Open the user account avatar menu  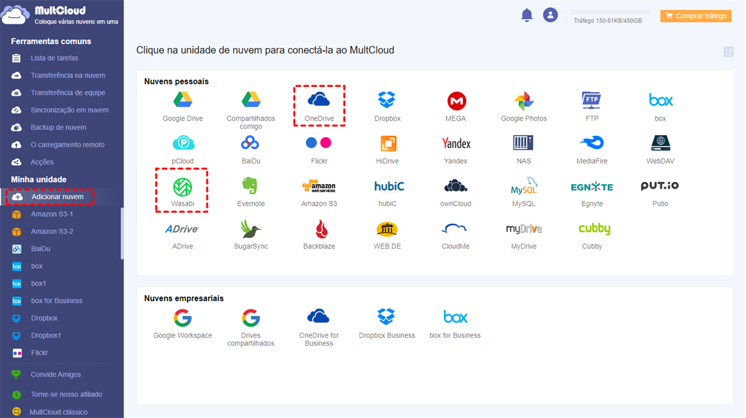pos(550,15)
